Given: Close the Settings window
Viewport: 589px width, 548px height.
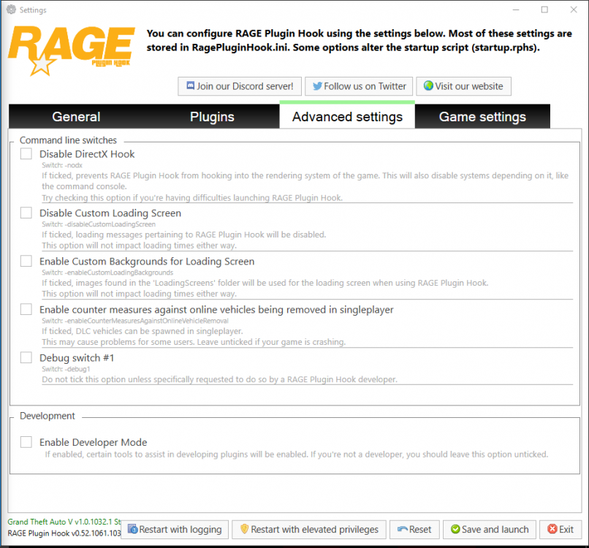Looking at the screenshot, I should click(574, 9).
